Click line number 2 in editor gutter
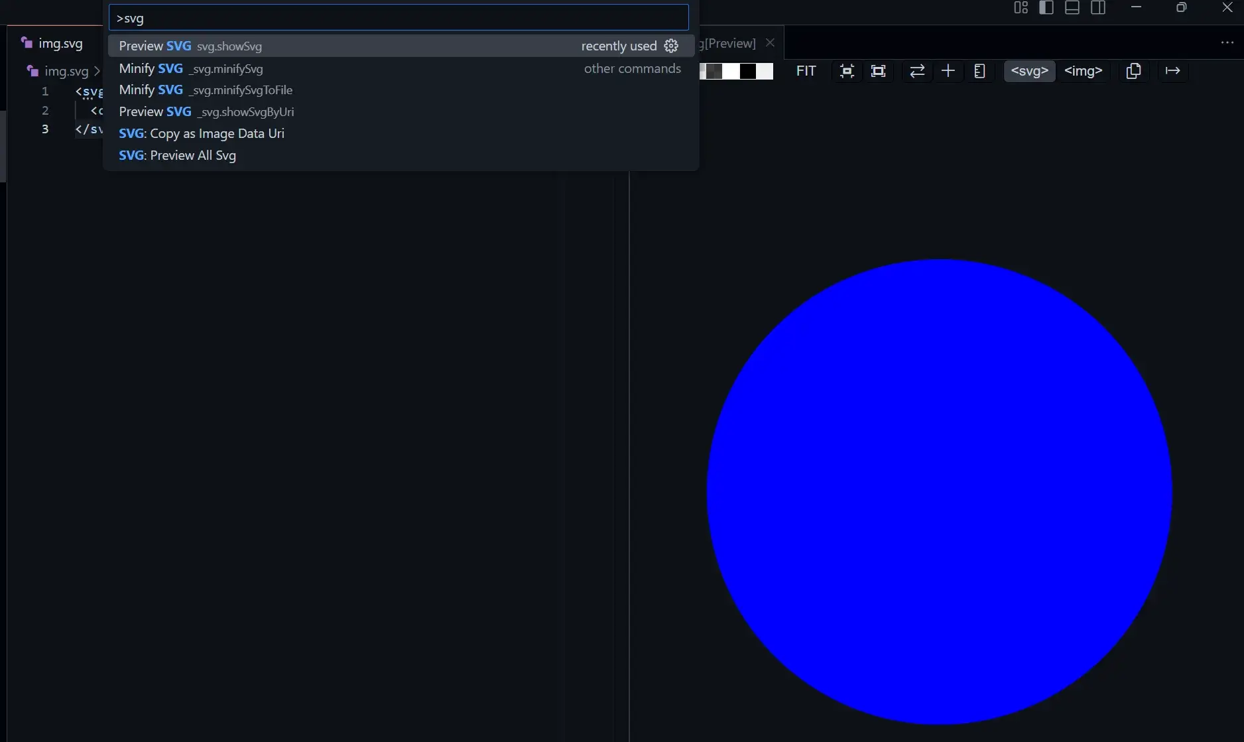This screenshot has width=1244, height=742. (45, 110)
